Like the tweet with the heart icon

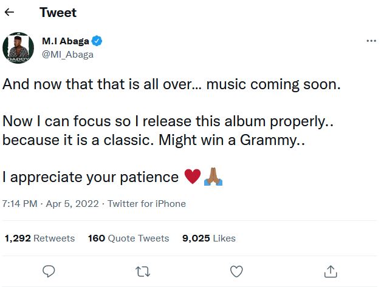(x=236, y=270)
